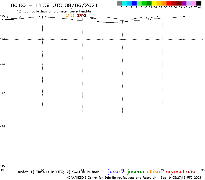
Task: Click the '30' longitude label at bottom right
Action: click(203, 170)
